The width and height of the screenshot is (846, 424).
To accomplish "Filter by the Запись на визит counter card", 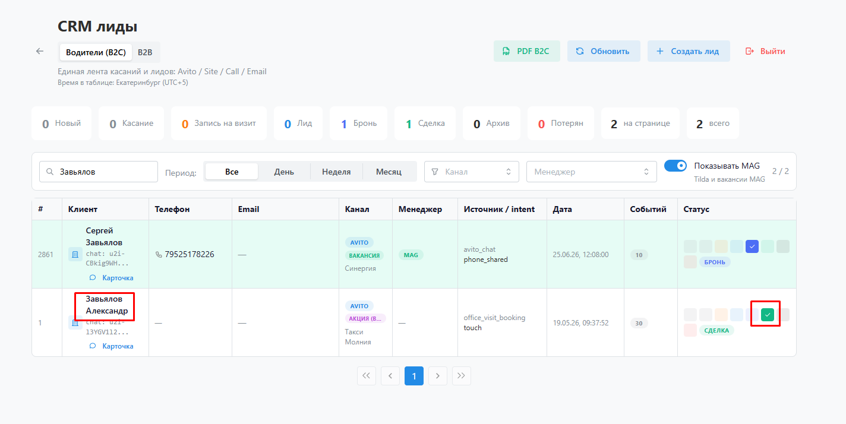I will [x=219, y=124].
